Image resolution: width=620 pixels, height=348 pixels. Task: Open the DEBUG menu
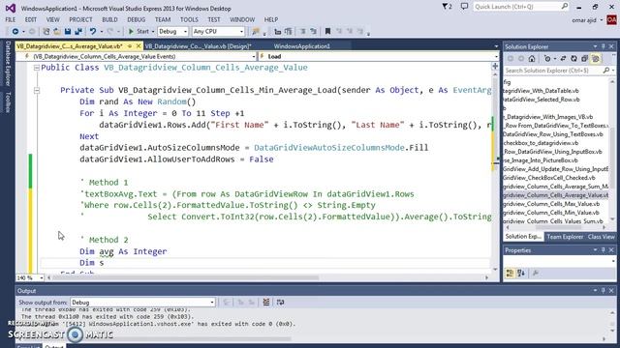pos(136,19)
